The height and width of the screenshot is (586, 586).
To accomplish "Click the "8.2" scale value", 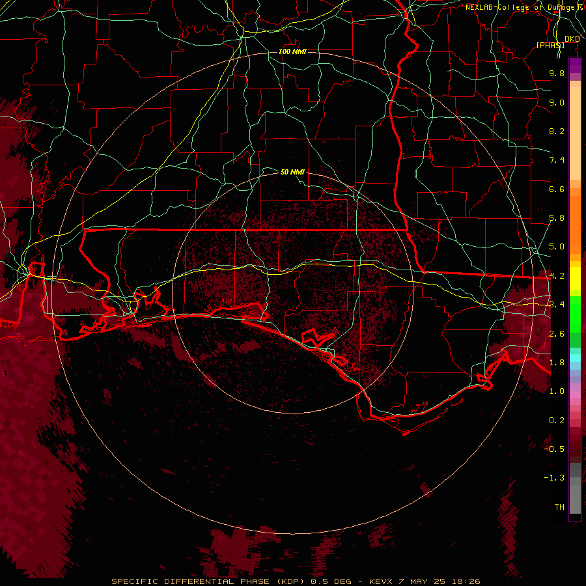I will [557, 131].
